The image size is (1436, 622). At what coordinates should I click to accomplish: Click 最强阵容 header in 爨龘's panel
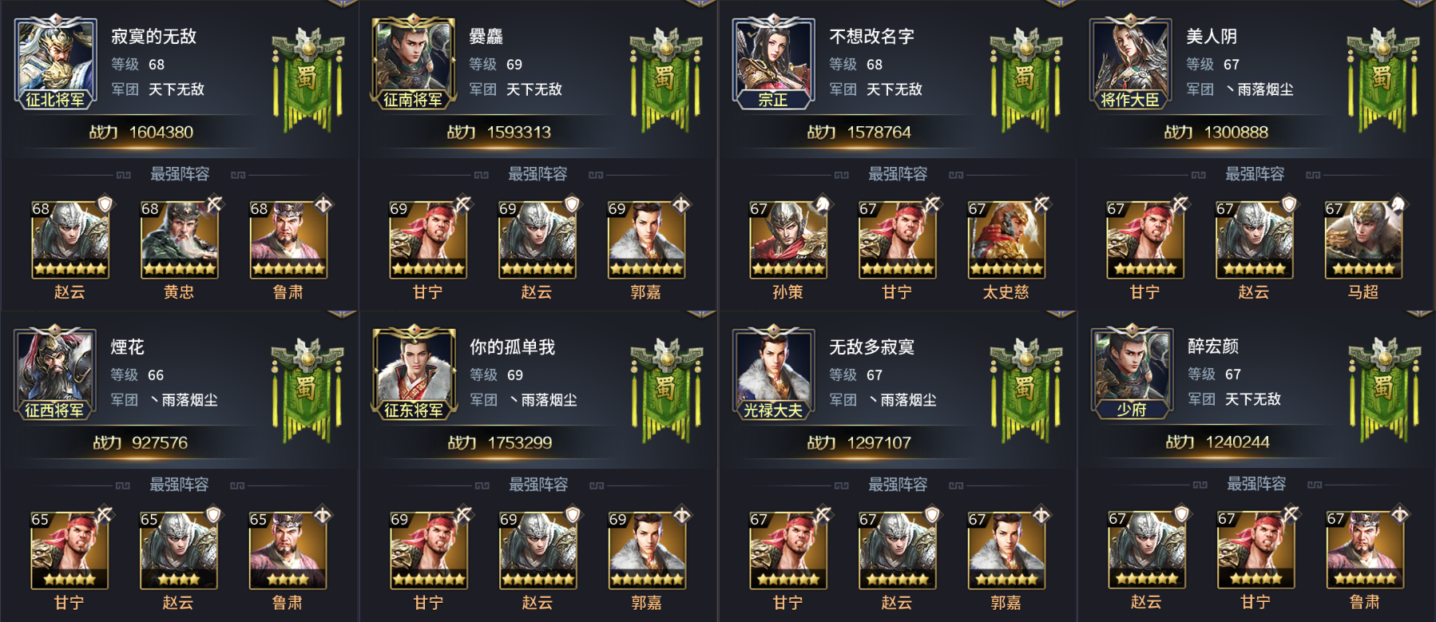tap(538, 174)
